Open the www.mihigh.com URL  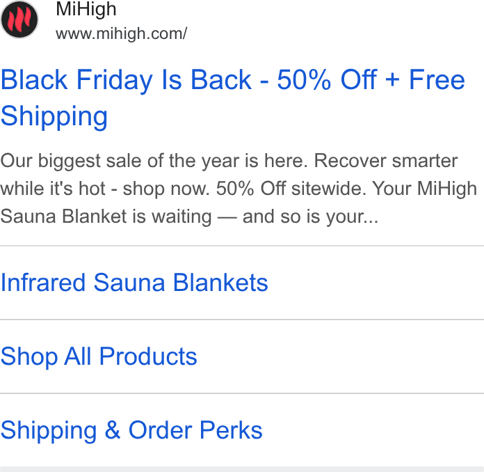(x=121, y=33)
